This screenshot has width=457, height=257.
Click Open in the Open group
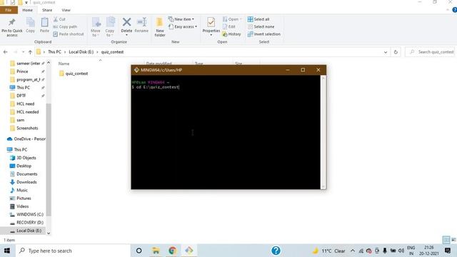pyautogui.click(x=232, y=19)
